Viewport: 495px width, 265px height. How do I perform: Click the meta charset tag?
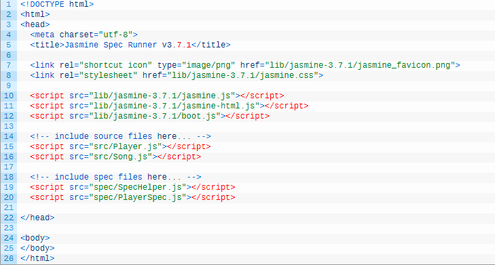(84, 35)
